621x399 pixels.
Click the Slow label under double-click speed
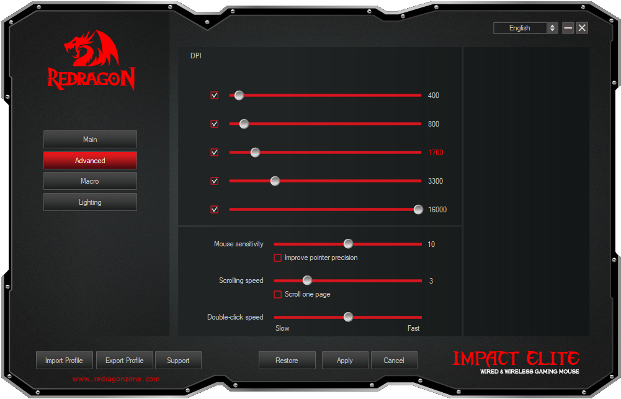pos(282,328)
